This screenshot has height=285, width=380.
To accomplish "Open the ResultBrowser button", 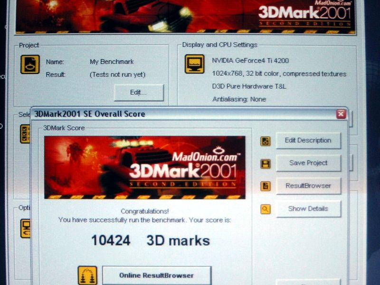I will (x=308, y=186).
